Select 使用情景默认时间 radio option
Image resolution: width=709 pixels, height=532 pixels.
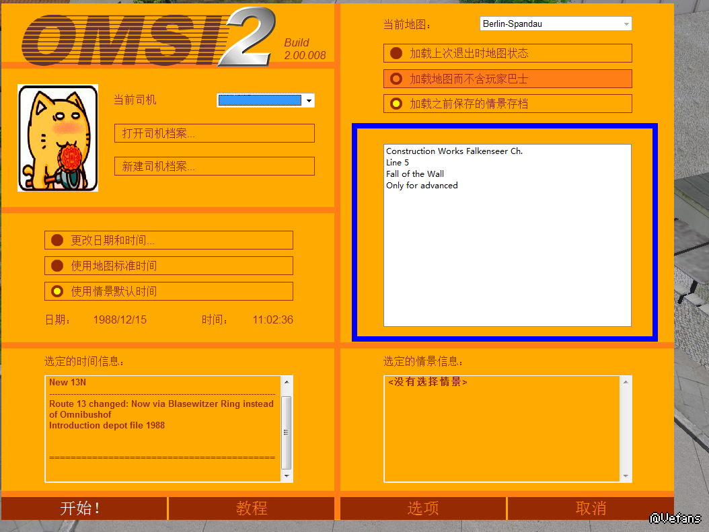169,291
